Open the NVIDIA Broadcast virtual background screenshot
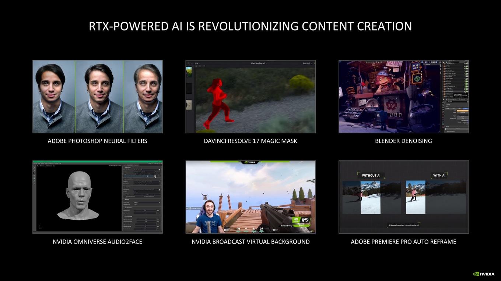501x281 pixels. pos(251,197)
